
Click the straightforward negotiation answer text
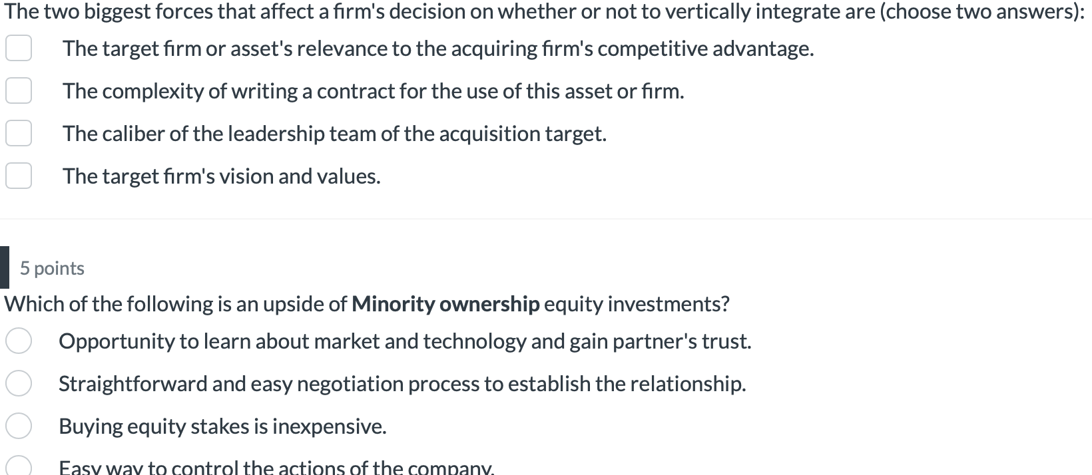pos(402,383)
